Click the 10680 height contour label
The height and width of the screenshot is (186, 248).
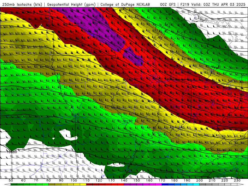[x=12, y=152]
